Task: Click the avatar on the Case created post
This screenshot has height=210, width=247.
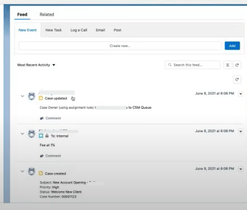Action: coord(31,172)
